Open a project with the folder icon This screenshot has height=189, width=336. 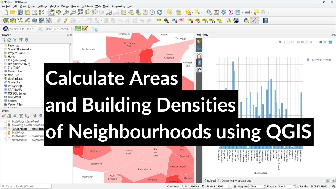13,12
